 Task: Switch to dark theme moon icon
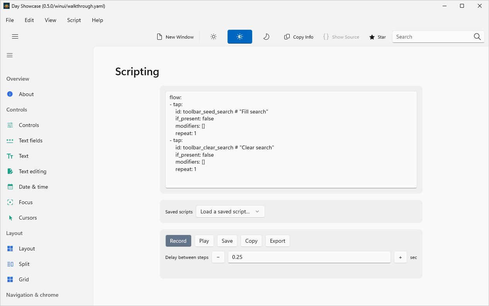(x=266, y=37)
